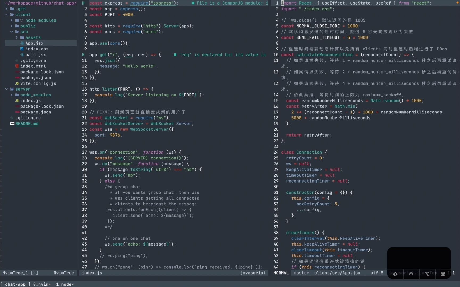Viewport: 460px width, 287px height.
Task: Open server index.js in the tree
Action: [x=31, y=101]
